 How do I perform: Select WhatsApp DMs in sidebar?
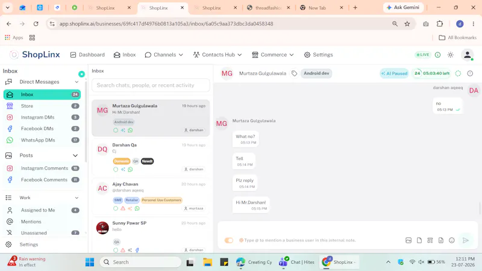pyautogui.click(x=42, y=140)
